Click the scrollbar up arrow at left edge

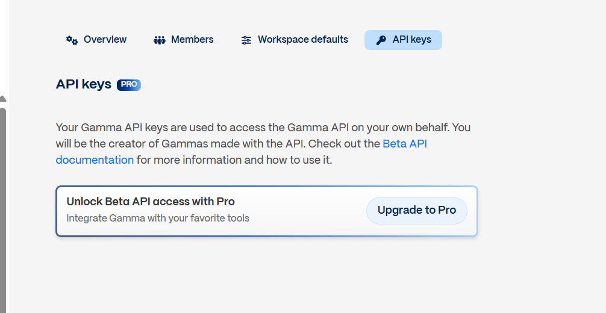(x=2, y=99)
